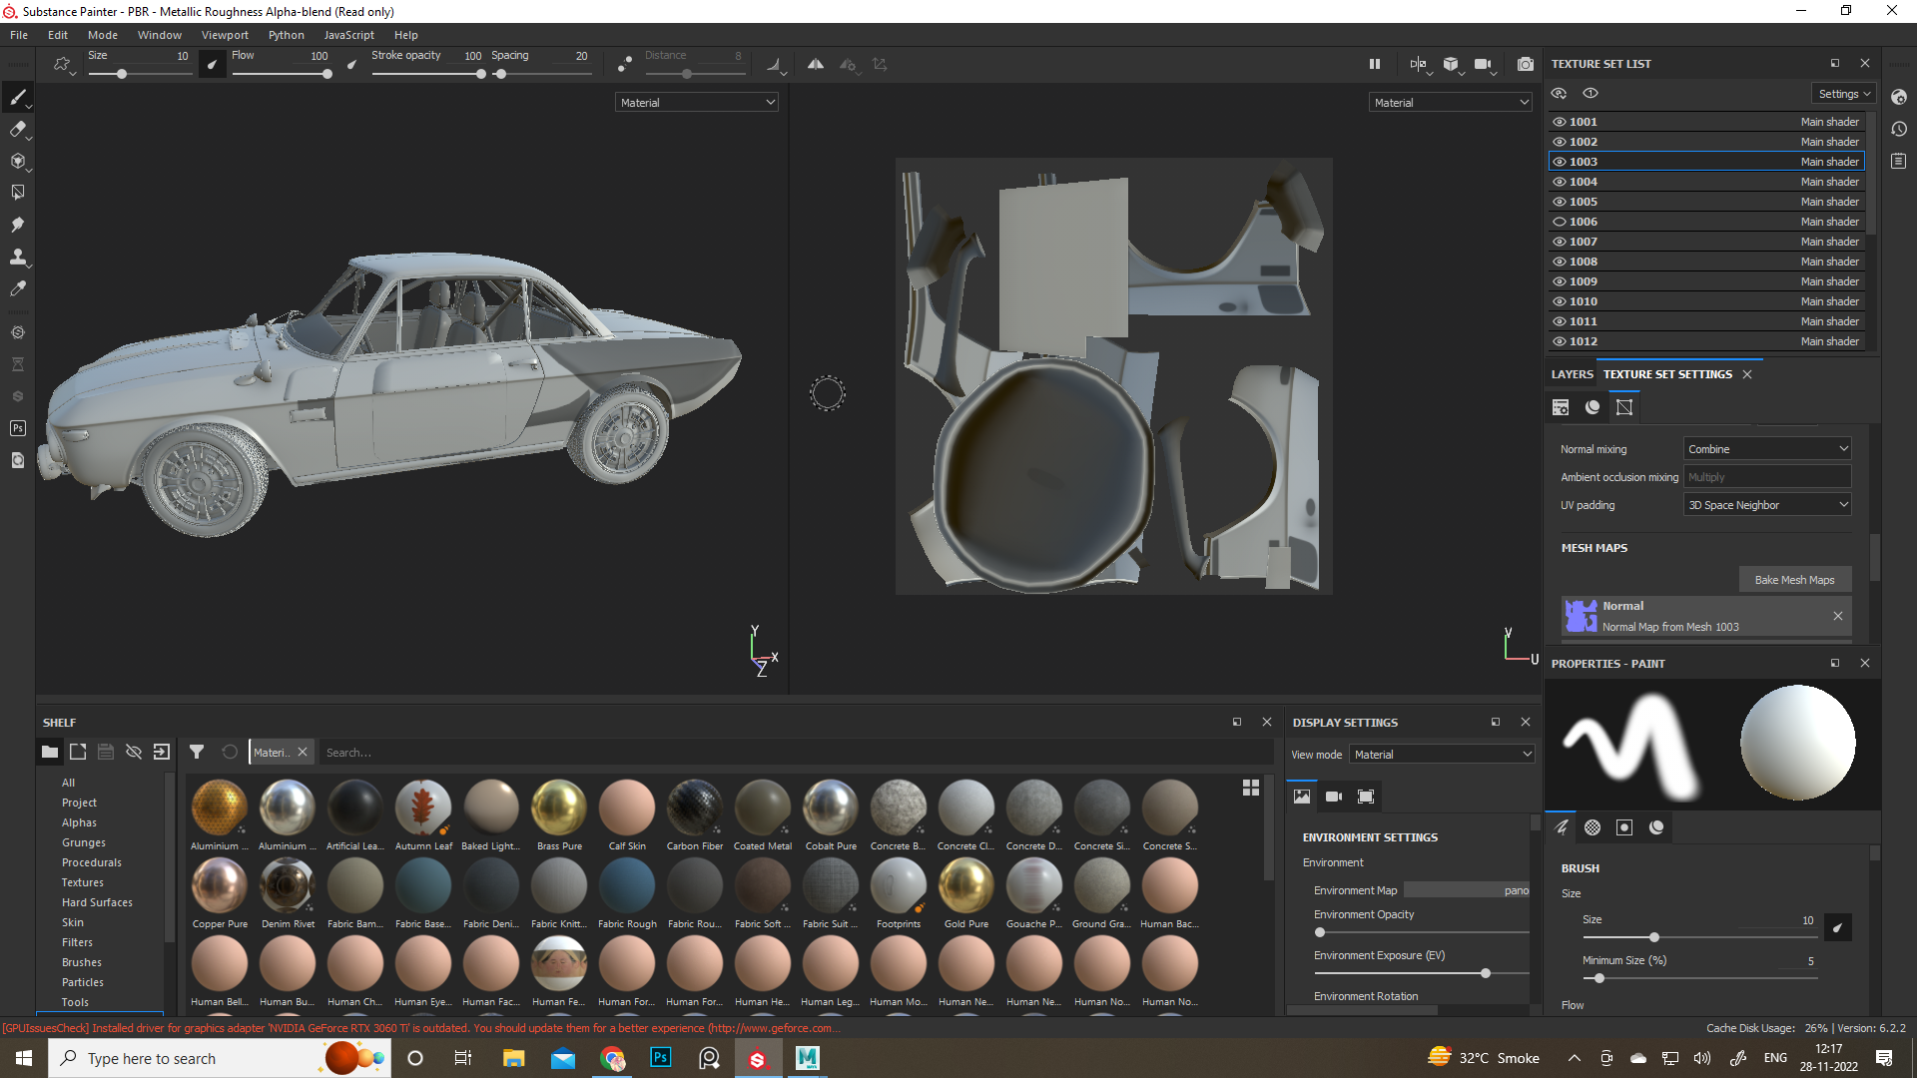Screen dimensions: 1917x1078
Task: Open Normal mixing Combine dropdown
Action: (1767, 449)
